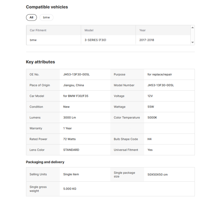Click the Lens Color label
The height and width of the screenshot is (200, 223).
pos(37,150)
